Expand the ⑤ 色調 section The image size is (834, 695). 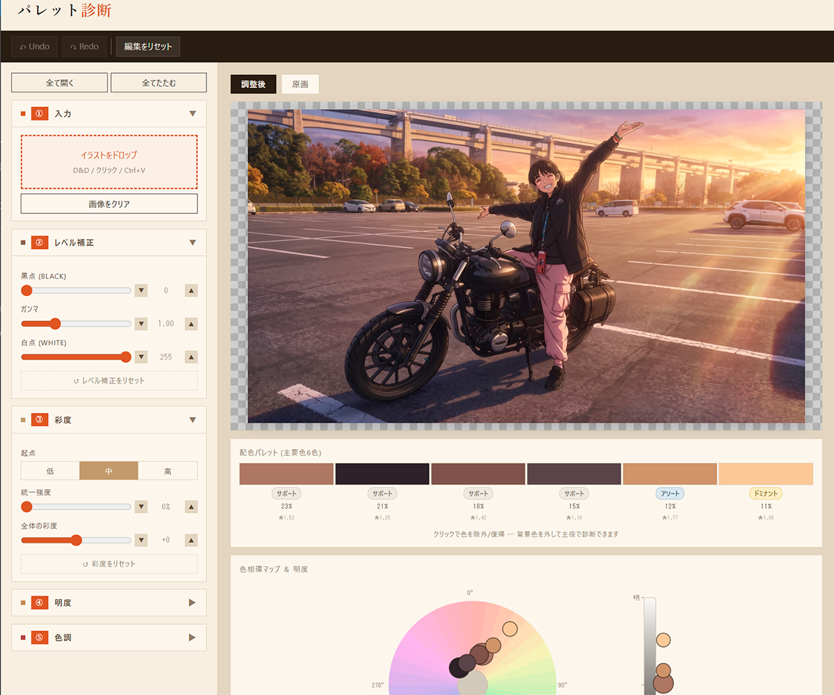[109, 637]
